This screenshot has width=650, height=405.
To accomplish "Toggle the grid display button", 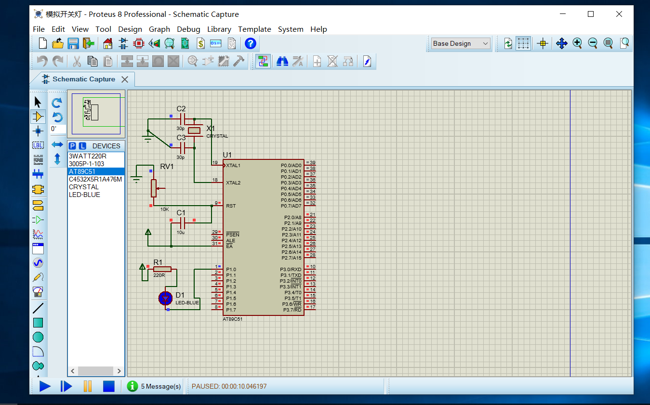I will point(523,43).
